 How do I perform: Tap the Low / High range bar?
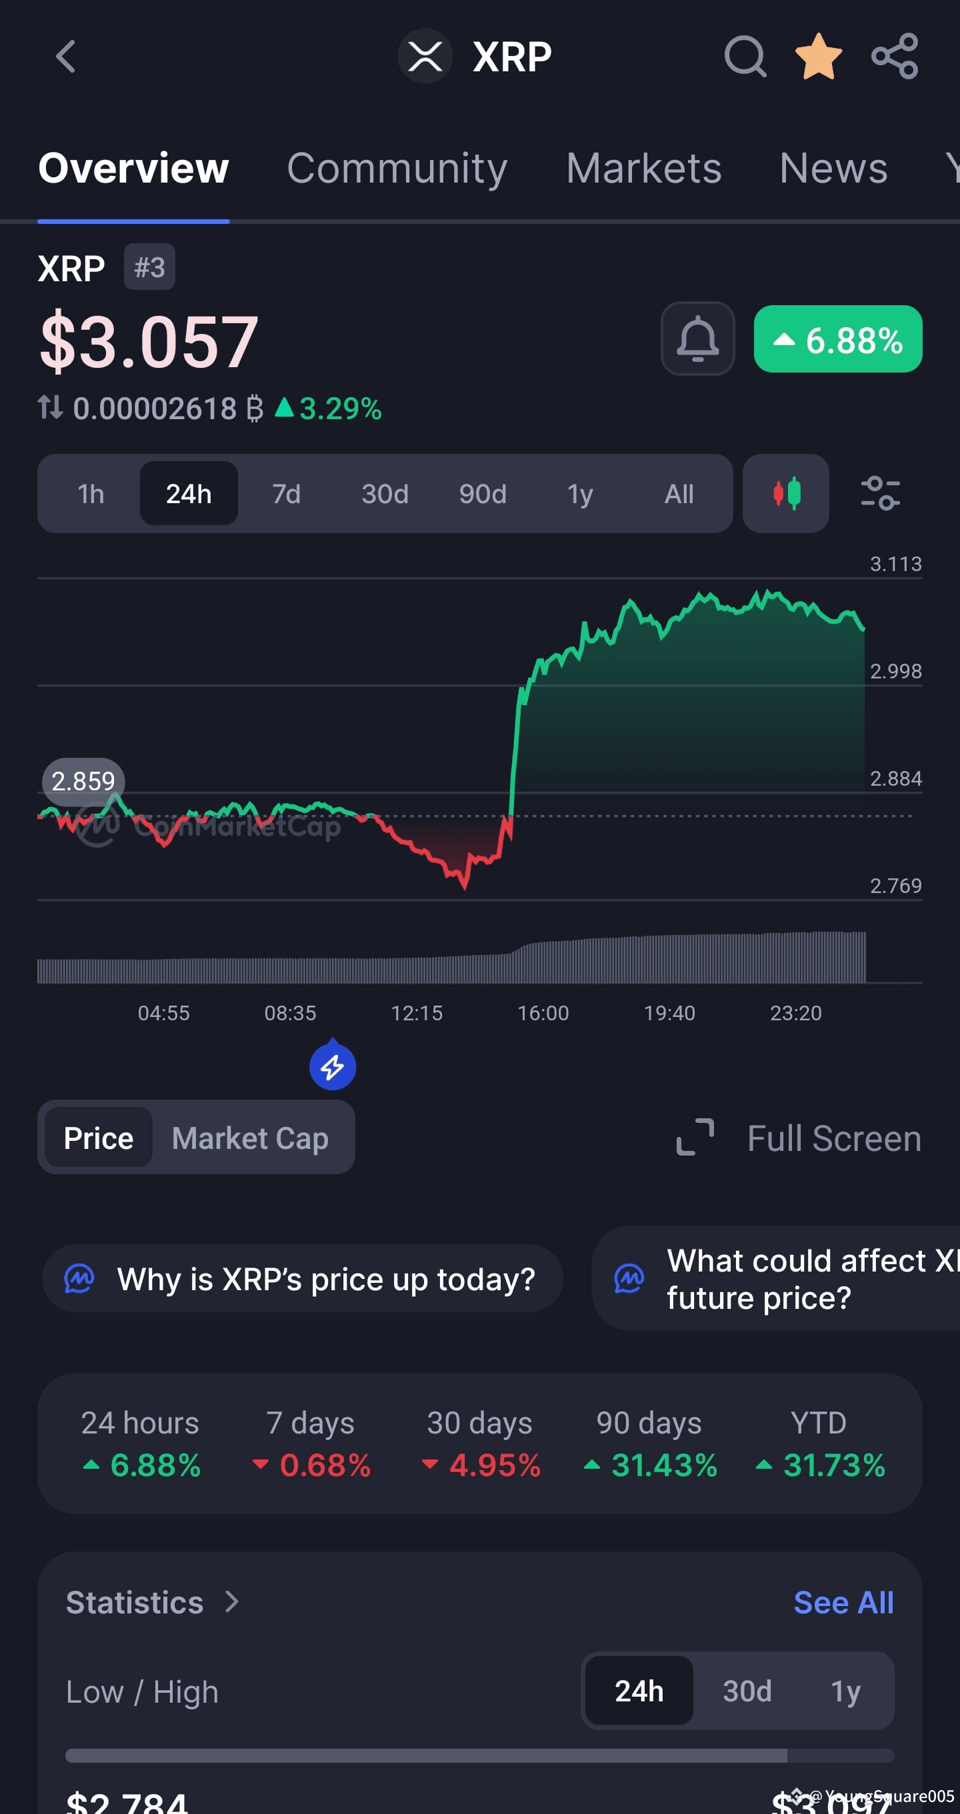479,1755
